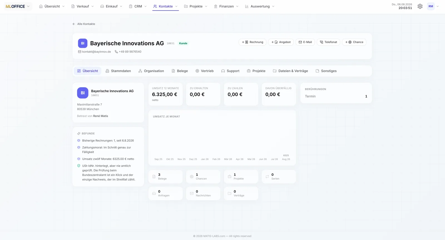This screenshot has height=240, width=445.
Task: Click the BI avatar in the address card
Action: point(83,93)
